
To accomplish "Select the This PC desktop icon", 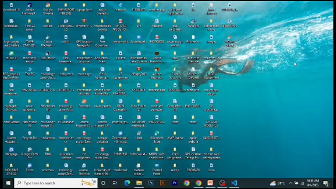I will (30, 71).
